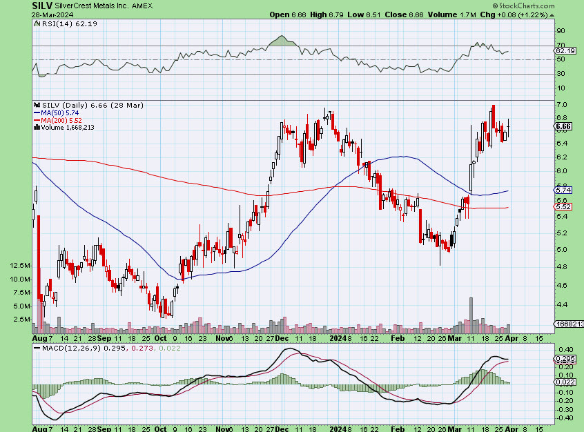Click the volume bars icon in legend
The height and width of the screenshot is (432, 584).
coord(37,128)
